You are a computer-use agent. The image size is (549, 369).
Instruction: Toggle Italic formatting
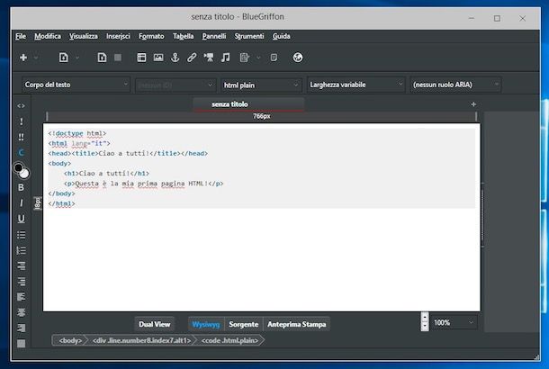click(x=22, y=203)
